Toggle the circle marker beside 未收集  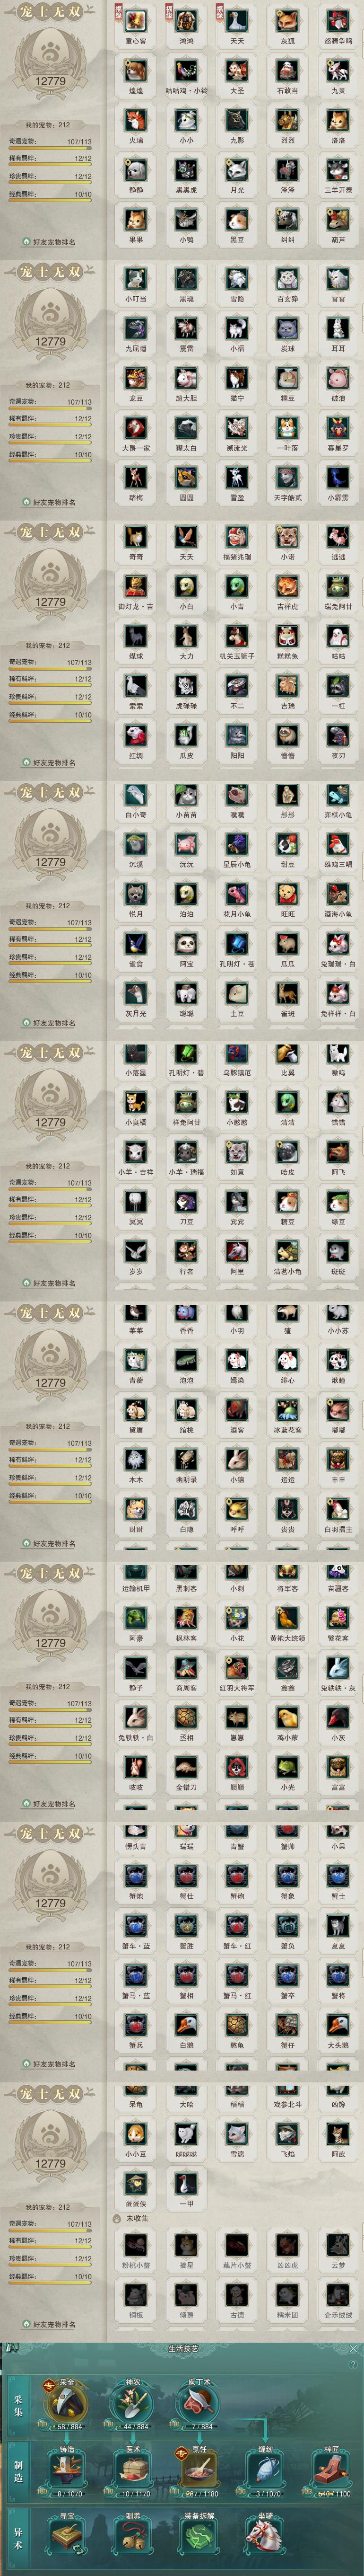[x=117, y=2217]
